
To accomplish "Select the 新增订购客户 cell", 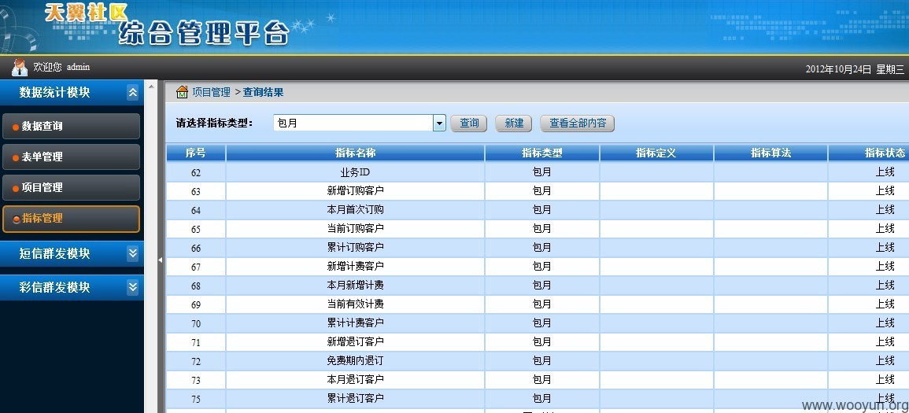I will [x=356, y=191].
